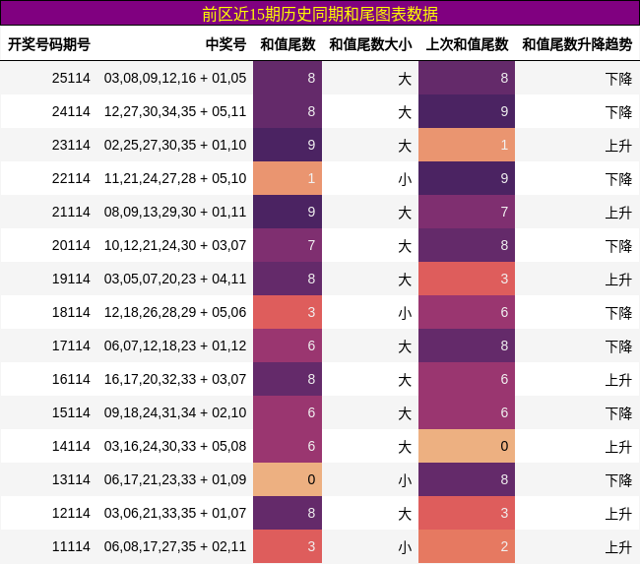Click winning numbers 03,16,24,30,33 + 05,08
Image resolution: width=640 pixels, height=564 pixels.
[x=175, y=446]
